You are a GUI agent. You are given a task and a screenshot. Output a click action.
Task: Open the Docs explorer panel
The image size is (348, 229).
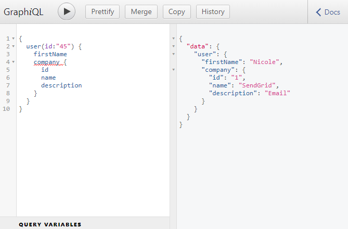328,12
